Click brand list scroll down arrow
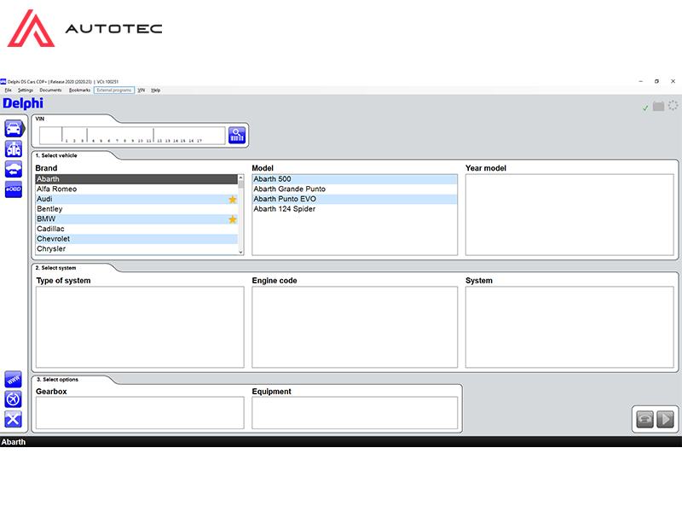Viewport: 682px width, 512px height. tap(240, 252)
